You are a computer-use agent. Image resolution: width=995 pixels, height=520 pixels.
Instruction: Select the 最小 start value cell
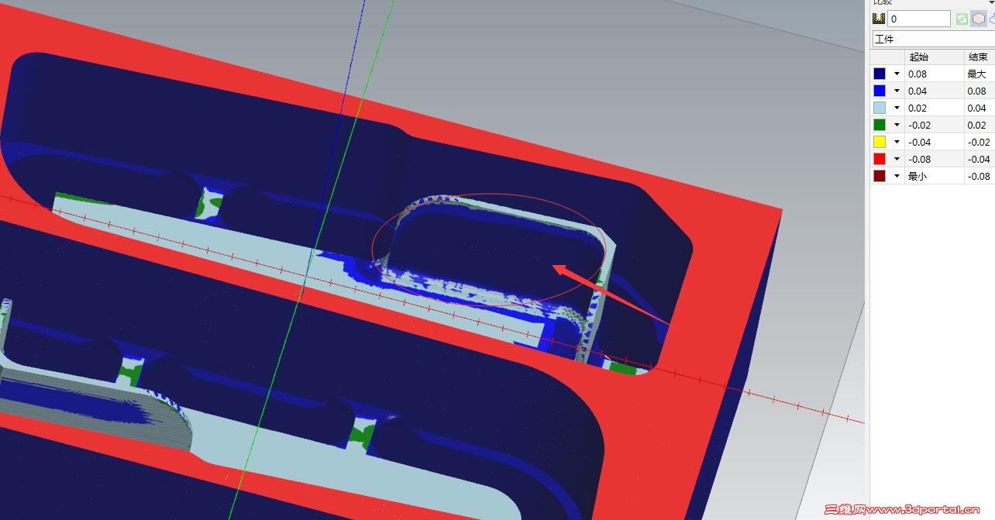[x=935, y=176]
